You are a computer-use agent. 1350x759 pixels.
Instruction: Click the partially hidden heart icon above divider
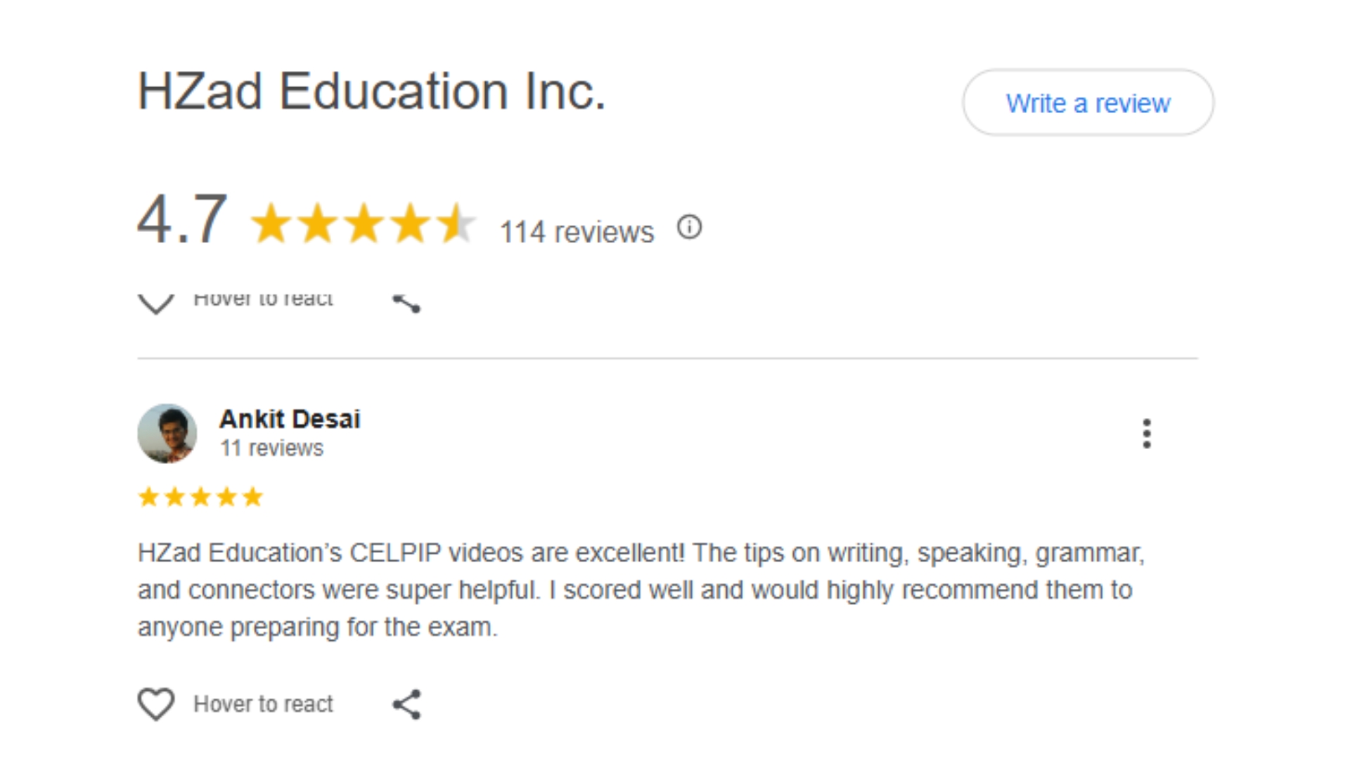(x=155, y=304)
